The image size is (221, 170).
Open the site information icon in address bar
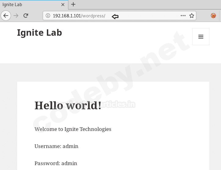(x=48, y=16)
